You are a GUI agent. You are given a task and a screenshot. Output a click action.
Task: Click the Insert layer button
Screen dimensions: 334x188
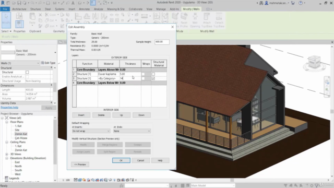point(81,115)
